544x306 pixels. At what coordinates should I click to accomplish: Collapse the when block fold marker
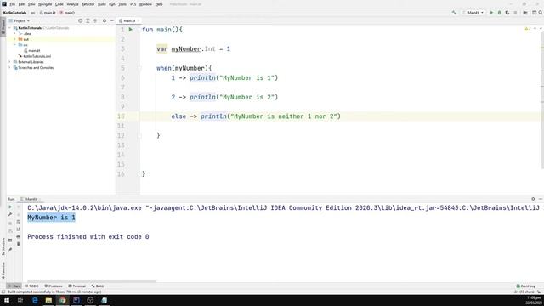[x=139, y=68]
